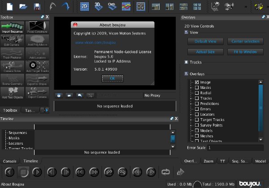This screenshot has width=269, height=188.
Task: Toggle the View section checkbox
Action: 186,32
